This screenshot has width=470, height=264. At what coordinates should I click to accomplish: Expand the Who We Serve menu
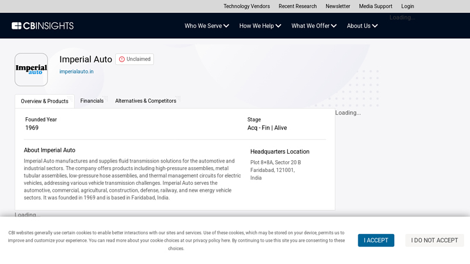[x=207, y=26]
